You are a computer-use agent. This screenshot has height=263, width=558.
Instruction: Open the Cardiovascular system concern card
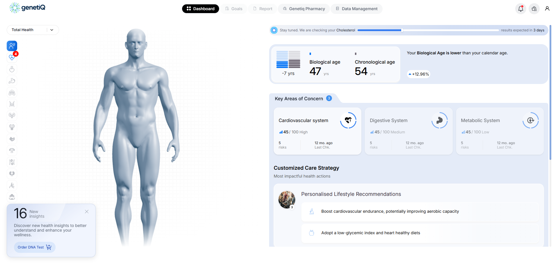(317, 131)
